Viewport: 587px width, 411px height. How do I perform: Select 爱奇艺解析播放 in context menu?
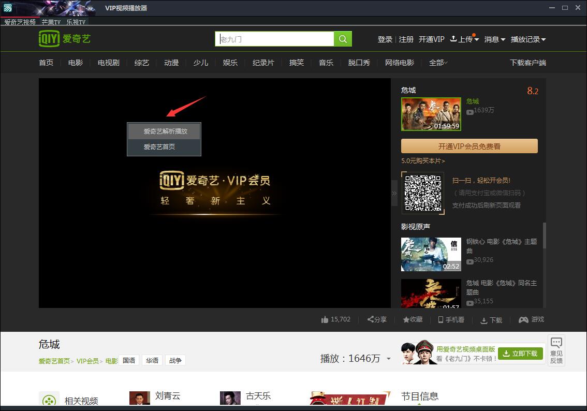(x=164, y=131)
